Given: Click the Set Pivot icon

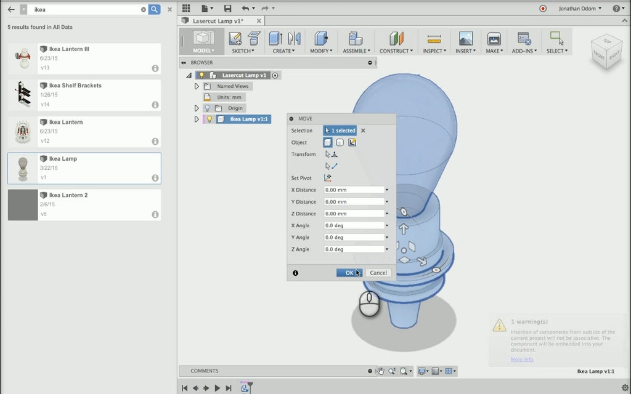Looking at the screenshot, I should pyautogui.click(x=328, y=178).
